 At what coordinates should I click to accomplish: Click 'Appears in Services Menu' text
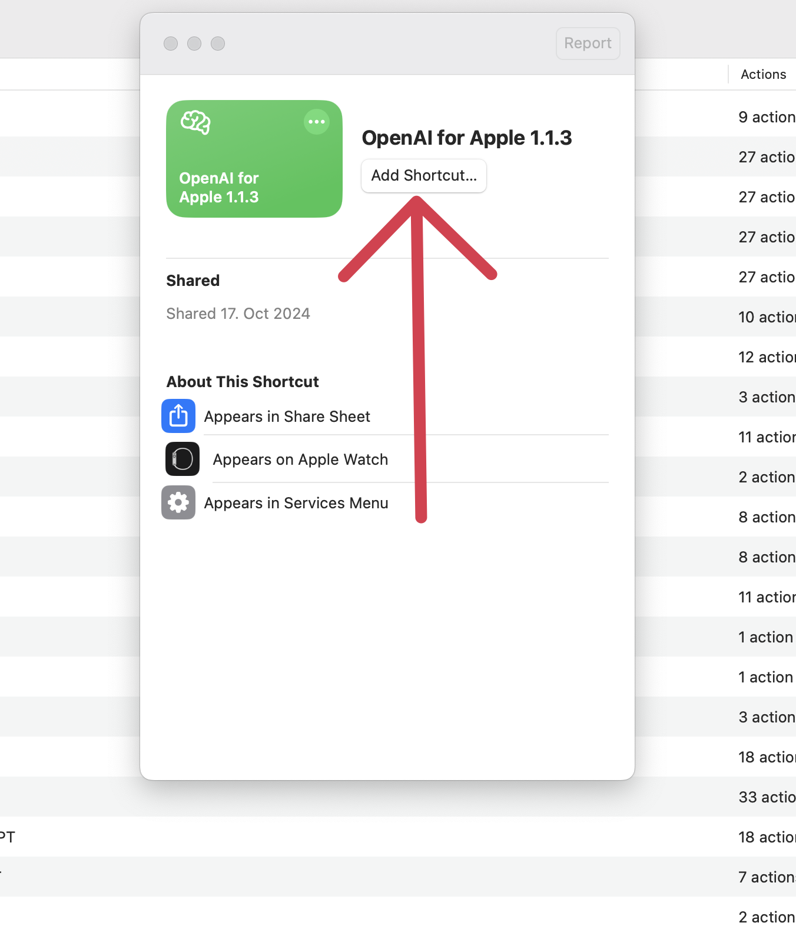296,503
